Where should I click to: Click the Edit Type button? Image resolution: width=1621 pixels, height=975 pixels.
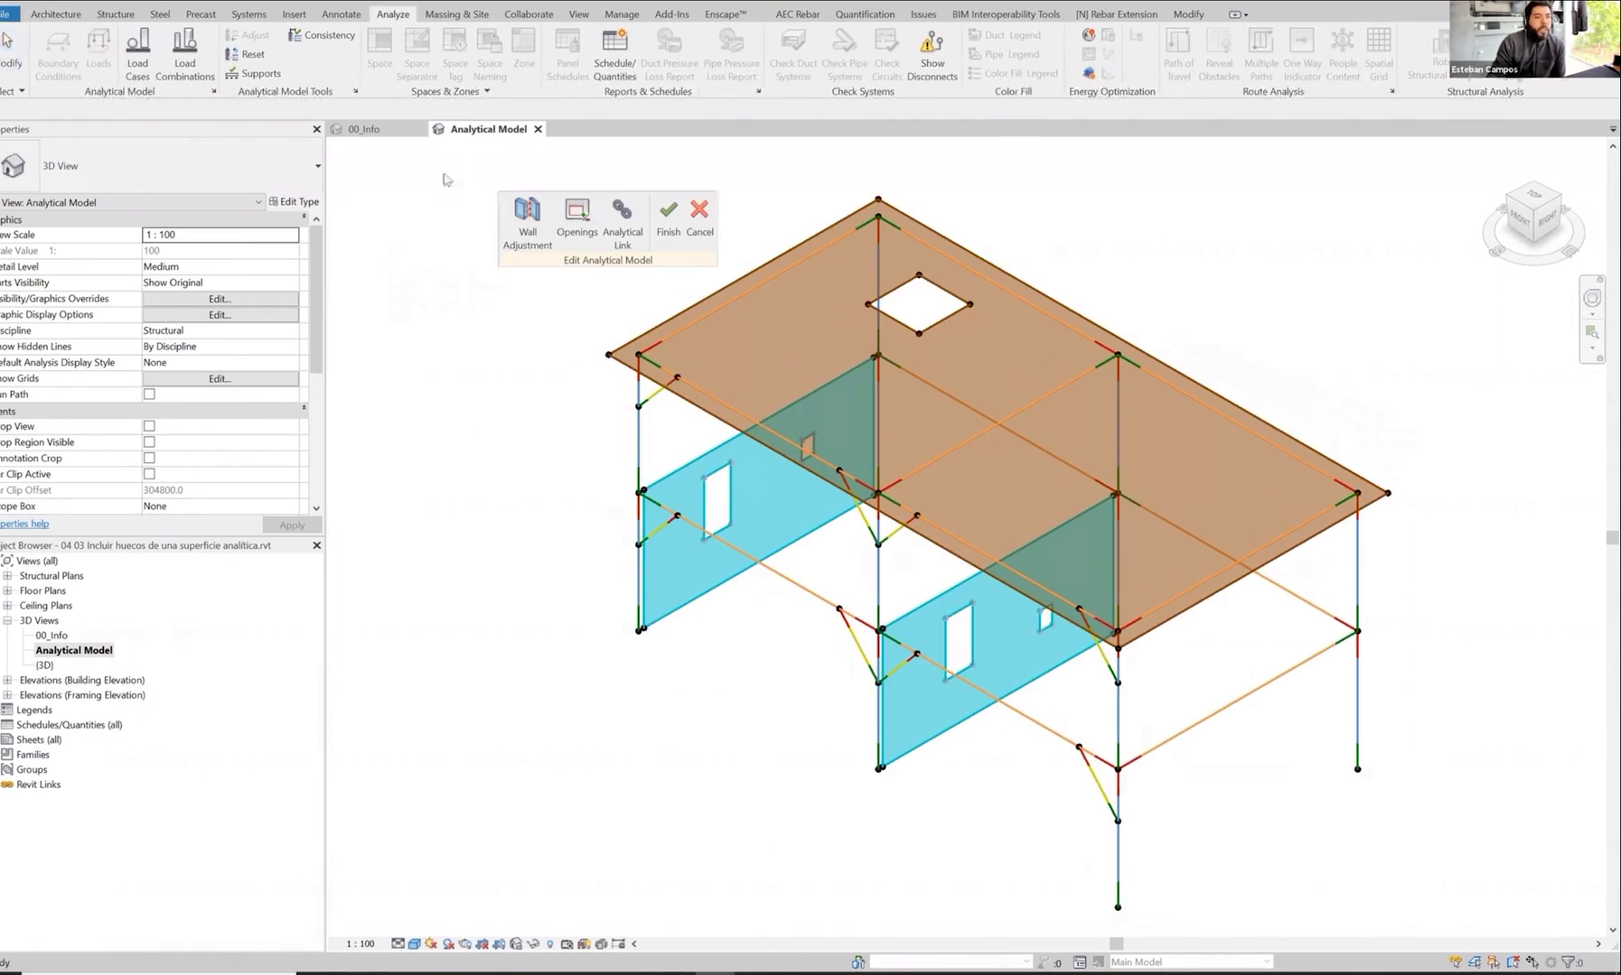pyautogui.click(x=294, y=202)
